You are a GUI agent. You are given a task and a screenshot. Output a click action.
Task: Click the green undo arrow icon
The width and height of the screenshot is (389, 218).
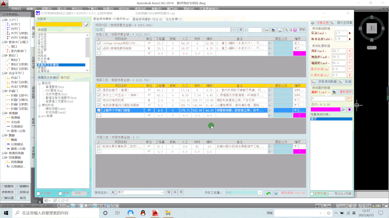tap(269, 193)
